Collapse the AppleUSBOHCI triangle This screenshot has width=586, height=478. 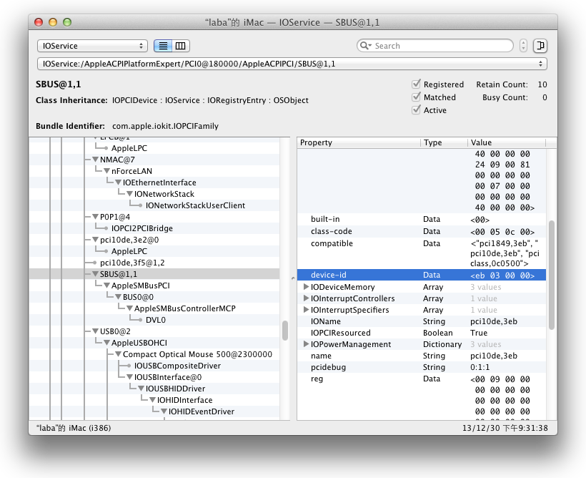(x=107, y=343)
